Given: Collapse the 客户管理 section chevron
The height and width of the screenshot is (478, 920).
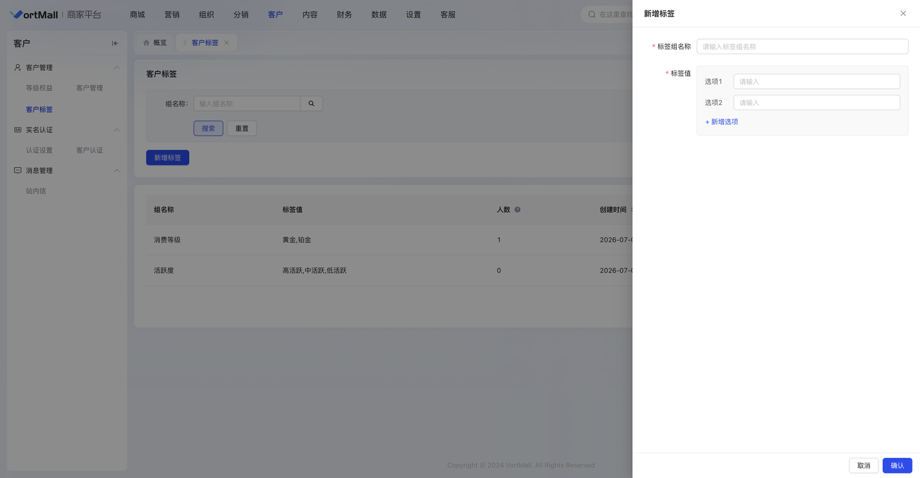Looking at the screenshot, I should click(117, 67).
